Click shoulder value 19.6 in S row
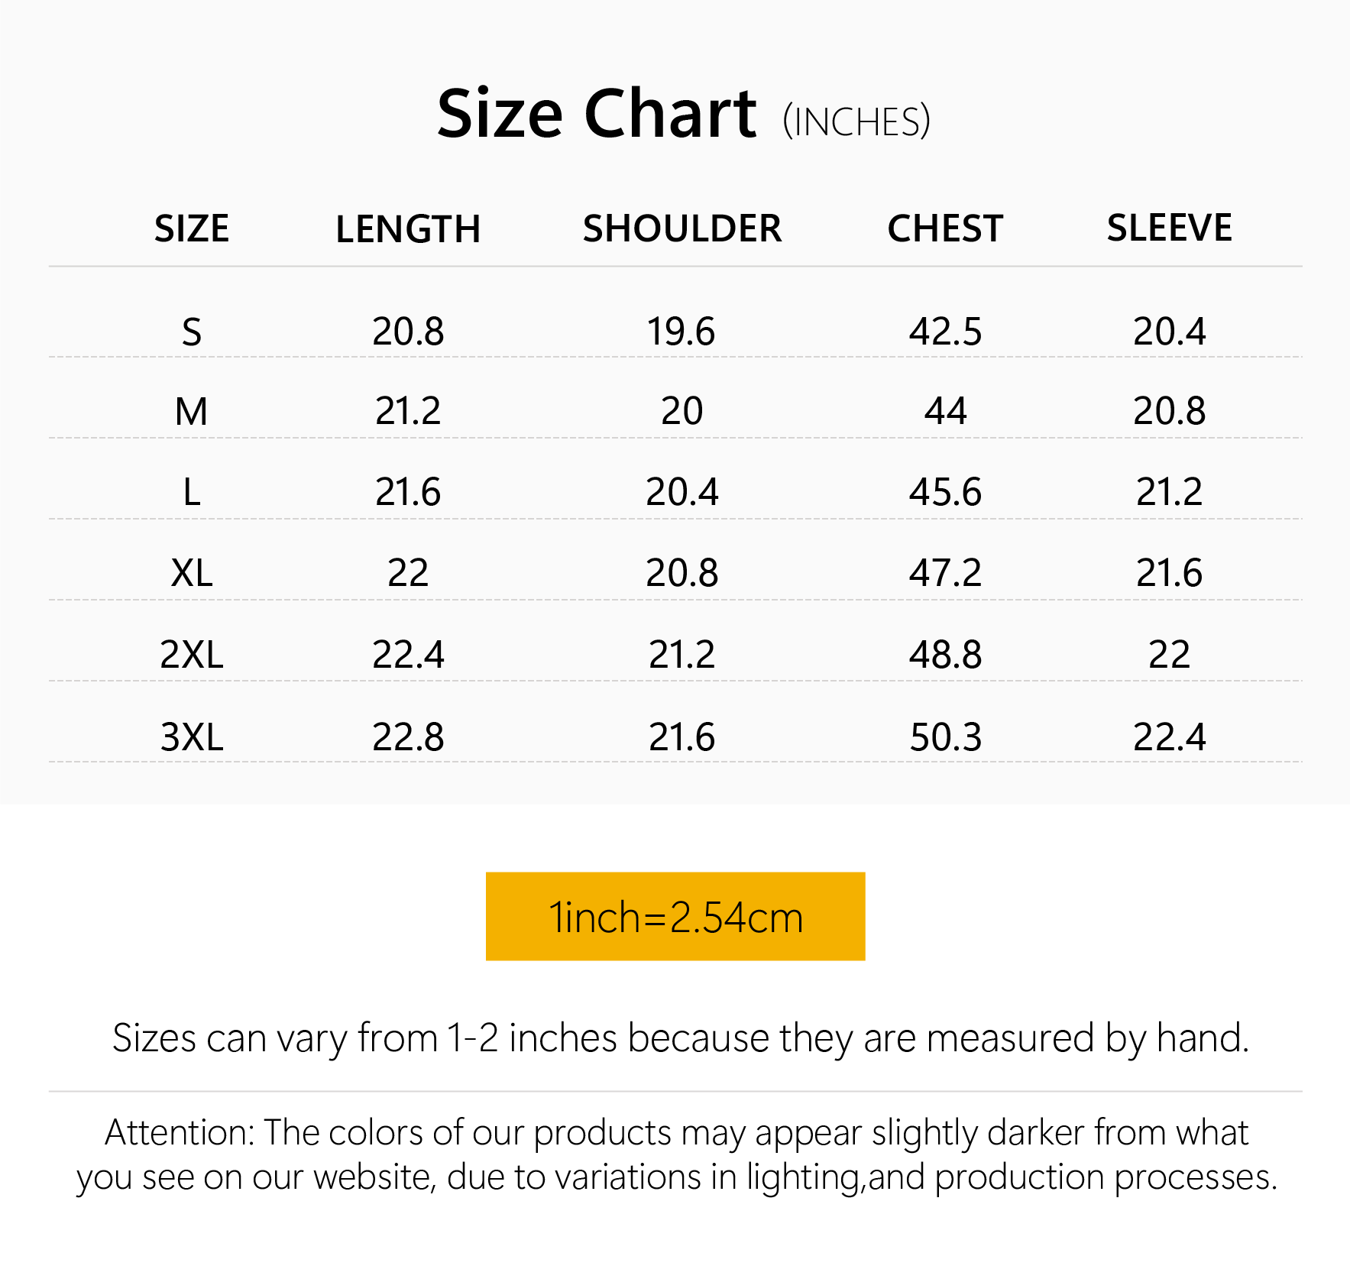1350x1282 pixels. (681, 332)
